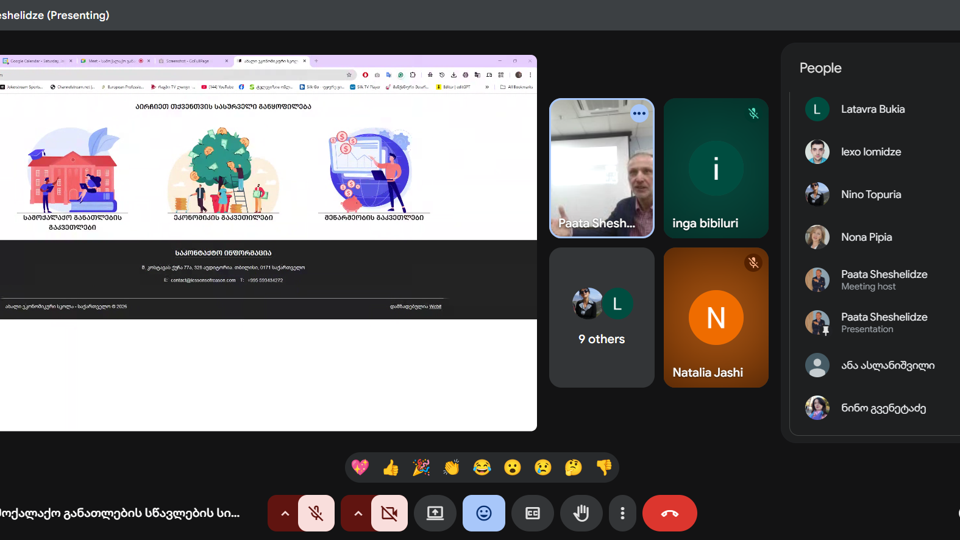Send the thumbs down reaction

(x=604, y=467)
